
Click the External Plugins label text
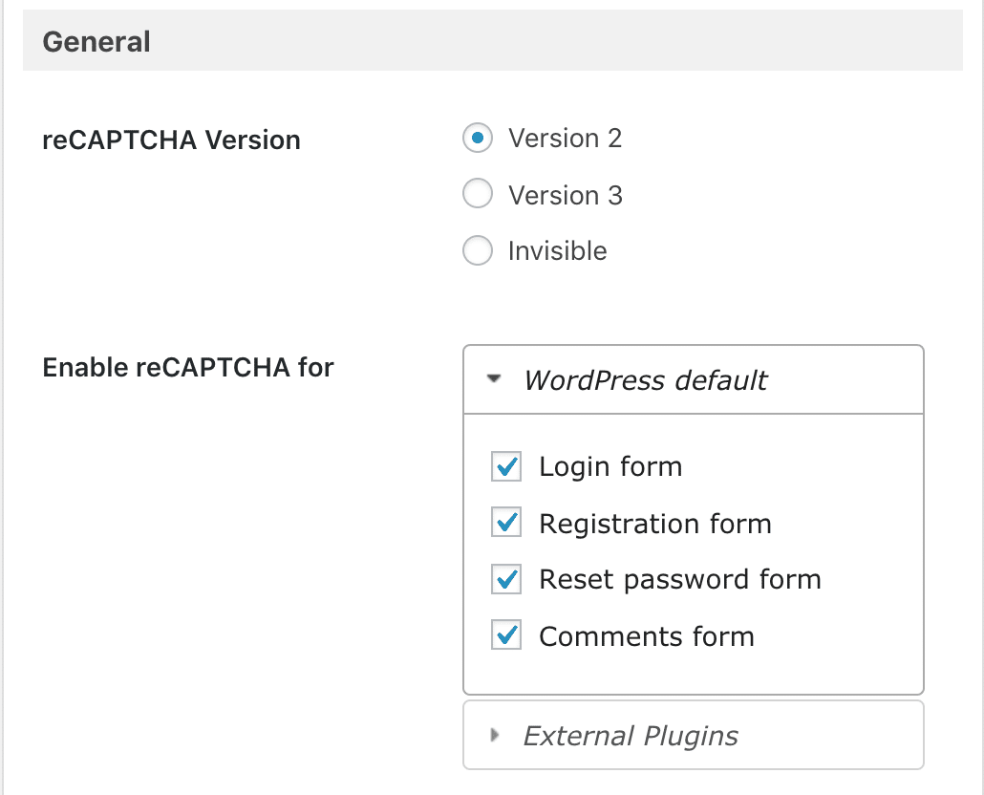(x=631, y=736)
